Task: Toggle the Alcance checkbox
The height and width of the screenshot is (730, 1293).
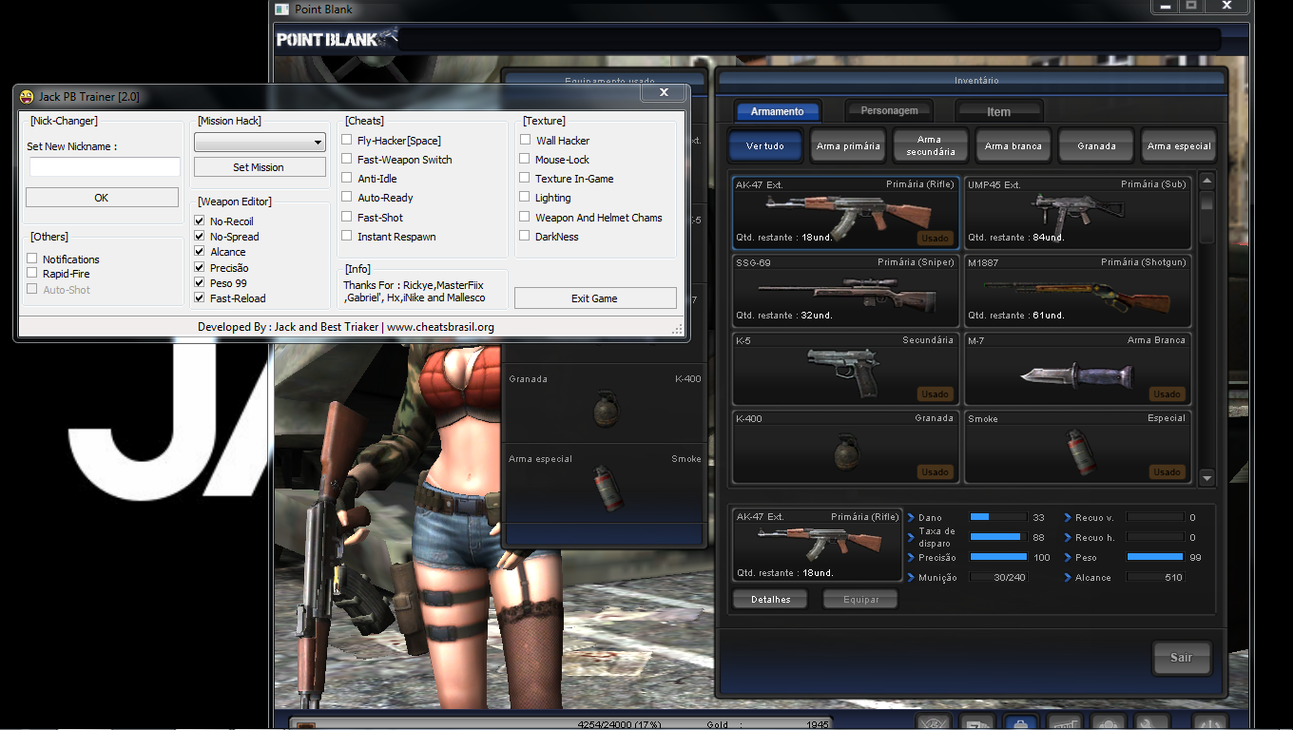Action: tap(200, 251)
